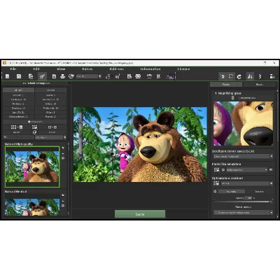Screen dimensions: 280x280
Task: Click the colorful histogram icon in toolbar
Action: pyautogui.click(x=170, y=76)
